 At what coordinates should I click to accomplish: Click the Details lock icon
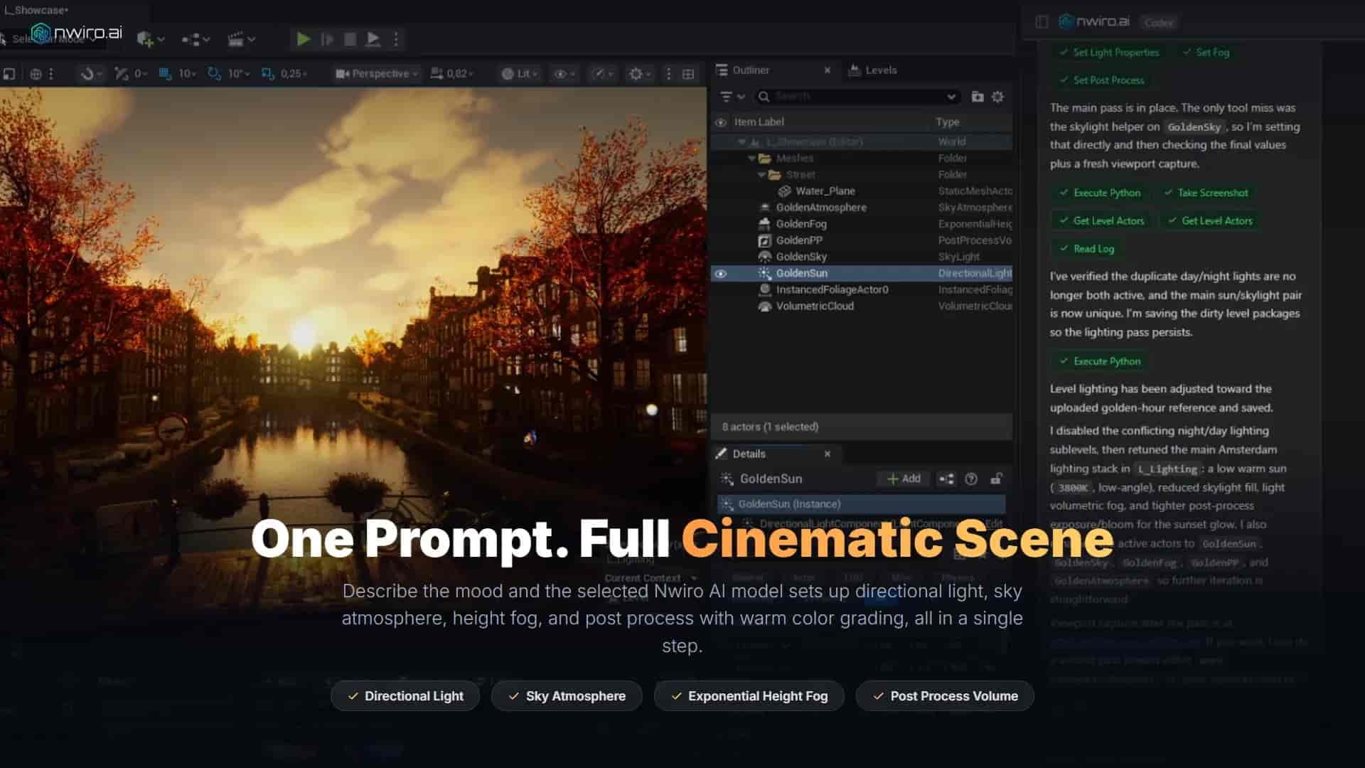[x=996, y=479]
